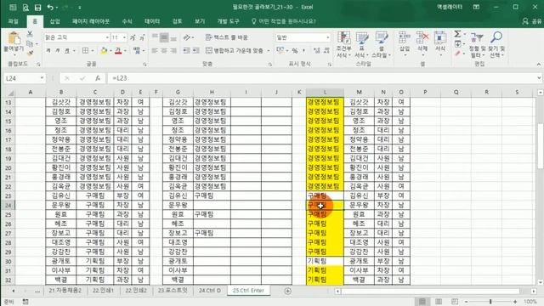Click the text Orientation icon
This screenshot has width=544, height=306.
tap(187, 37)
